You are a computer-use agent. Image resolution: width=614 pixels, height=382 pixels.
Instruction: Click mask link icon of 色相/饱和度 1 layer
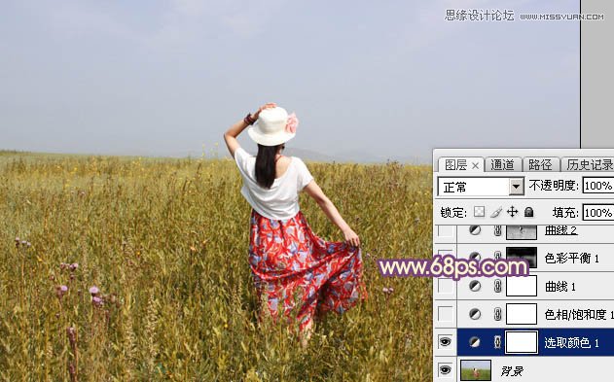point(497,314)
